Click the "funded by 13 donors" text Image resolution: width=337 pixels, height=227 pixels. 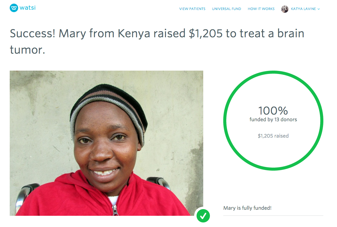pos(273,119)
